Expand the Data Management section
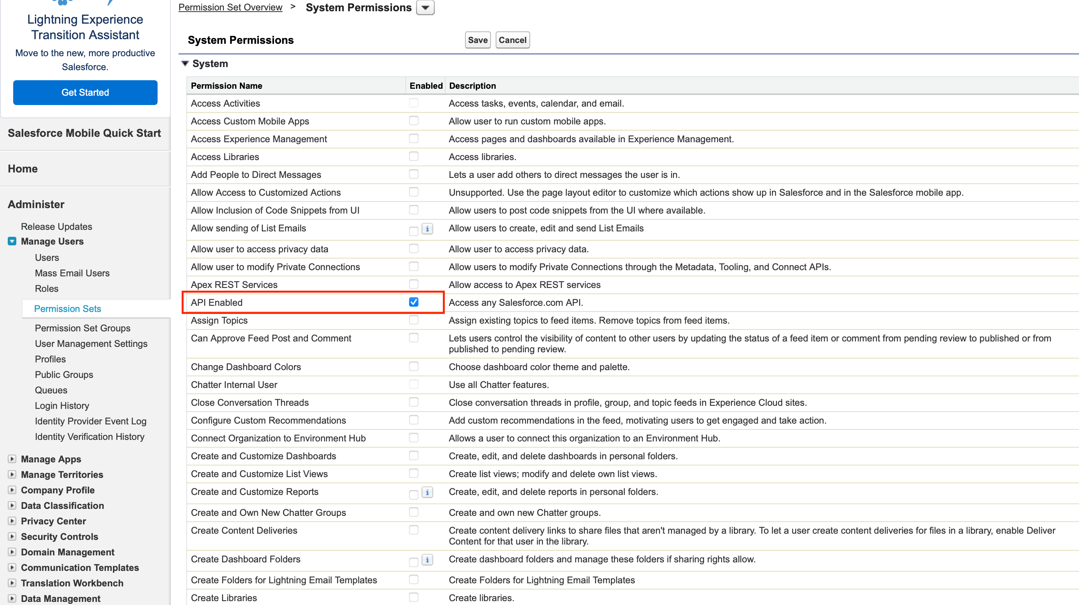The width and height of the screenshot is (1079, 605). pos(12,598)
